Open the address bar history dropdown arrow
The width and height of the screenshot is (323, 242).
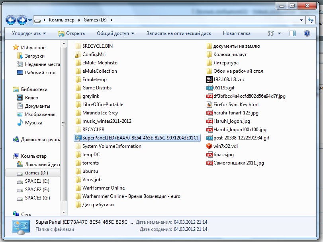coord(301,20)
